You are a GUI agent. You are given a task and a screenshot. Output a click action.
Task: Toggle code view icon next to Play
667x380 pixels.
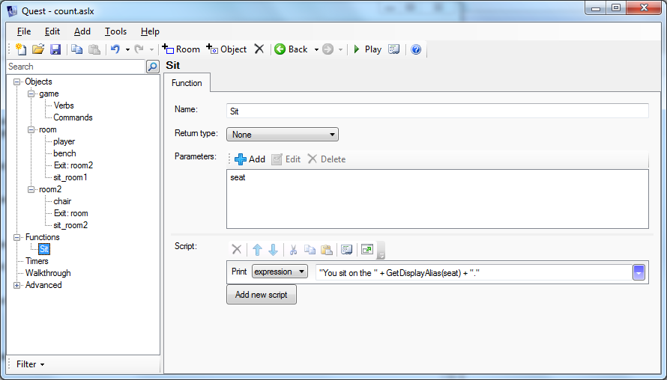393,49
